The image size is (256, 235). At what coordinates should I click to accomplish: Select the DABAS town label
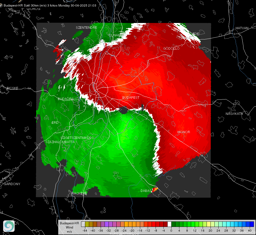pos(146,191)
